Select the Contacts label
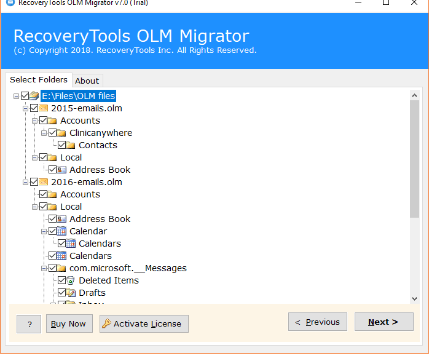The height and width of the screenshot is (361, 429). click(98, 145)
